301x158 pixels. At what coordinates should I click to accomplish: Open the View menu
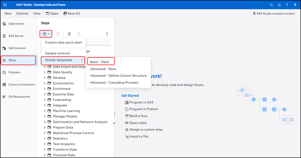(37, 14)
